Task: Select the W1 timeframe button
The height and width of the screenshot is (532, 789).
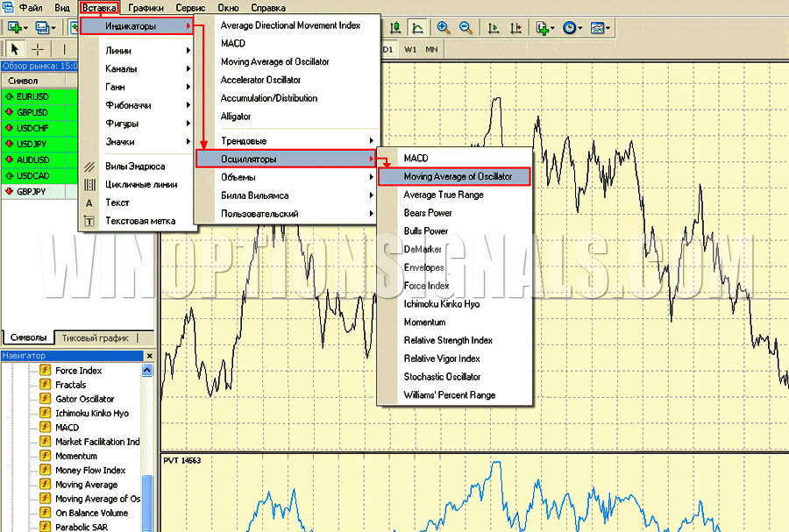Action: [410, 49]
